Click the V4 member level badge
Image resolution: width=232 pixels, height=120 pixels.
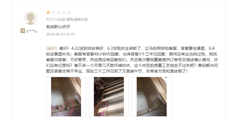click(23, 31)
